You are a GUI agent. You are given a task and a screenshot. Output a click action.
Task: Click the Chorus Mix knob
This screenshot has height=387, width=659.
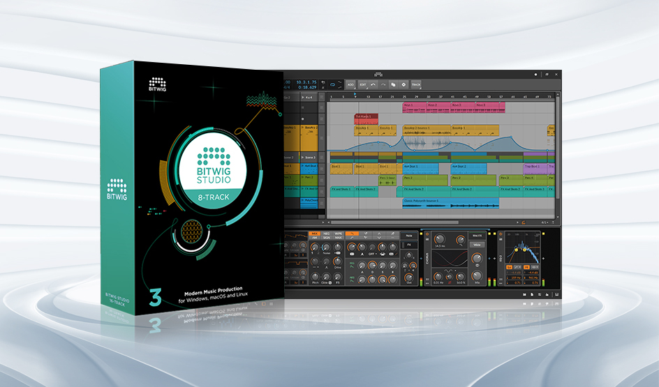[477, 275]
